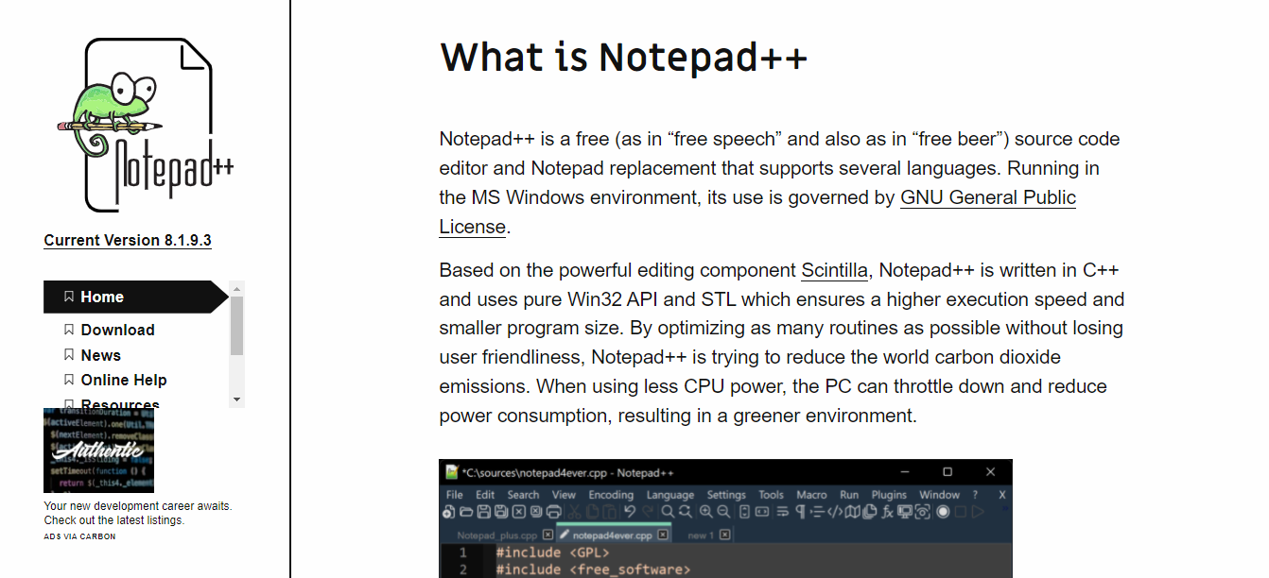Open the Settings menu
The width and height of the screenshot is (1269, 578).
coord(726,495)
